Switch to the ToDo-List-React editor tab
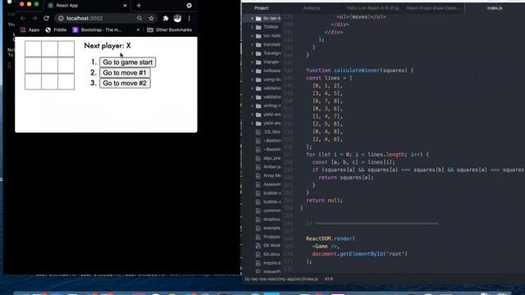This screenshot has width=525, height=295. click(372, 8)
